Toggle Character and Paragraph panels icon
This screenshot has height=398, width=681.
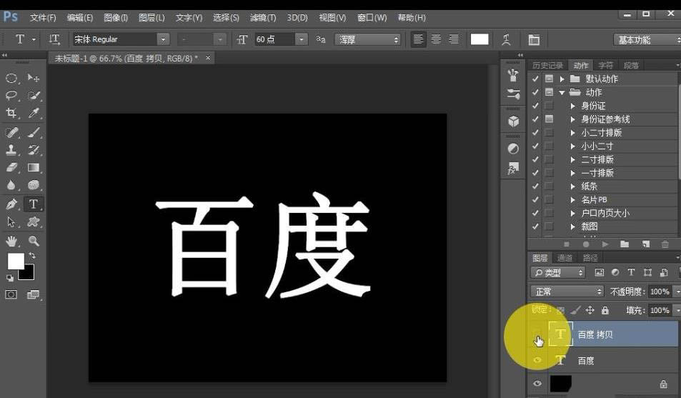pos(534,40)
